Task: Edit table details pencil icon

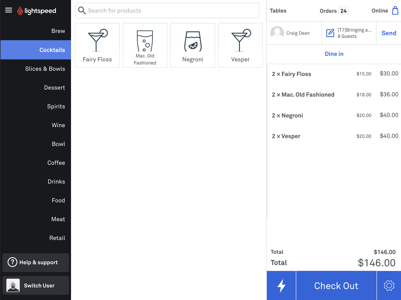Action: click(x=330, y=33)
